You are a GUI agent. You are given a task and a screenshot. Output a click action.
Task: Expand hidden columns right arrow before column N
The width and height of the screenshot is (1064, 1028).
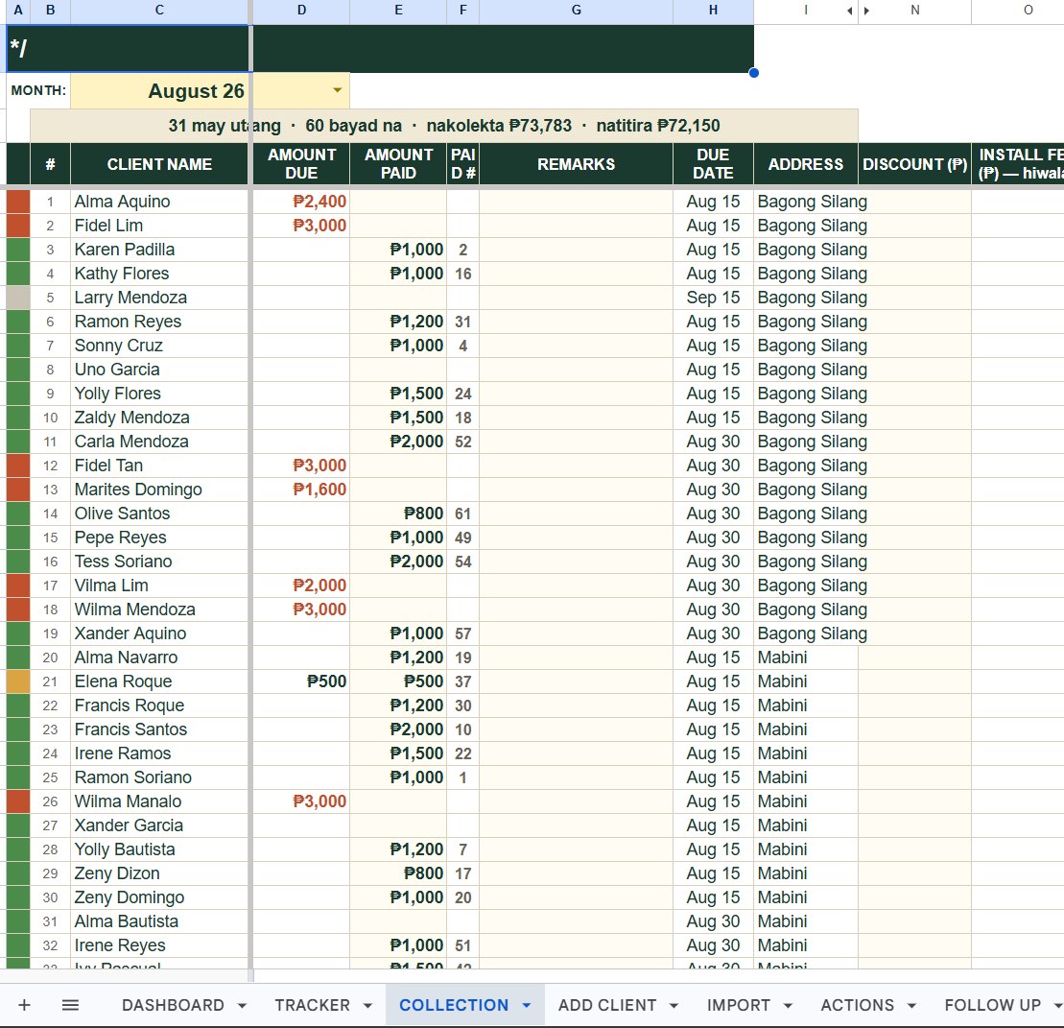tap(866, 11)
